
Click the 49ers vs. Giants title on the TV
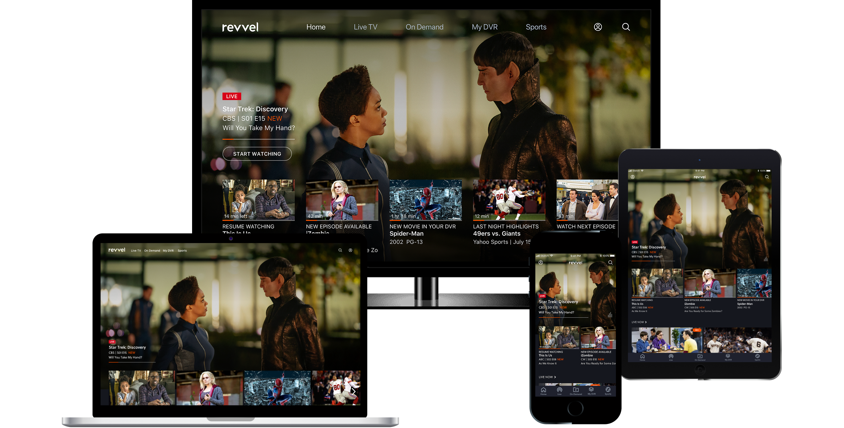point(497,234)
